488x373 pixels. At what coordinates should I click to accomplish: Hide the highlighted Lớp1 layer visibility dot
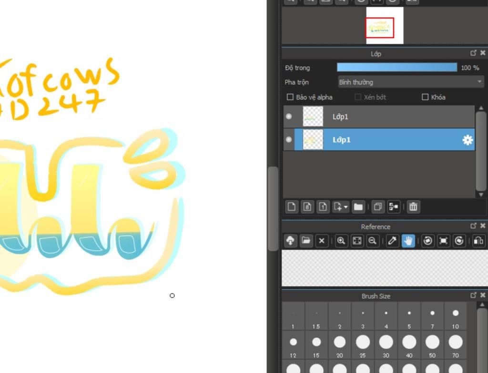click(289, 139)
